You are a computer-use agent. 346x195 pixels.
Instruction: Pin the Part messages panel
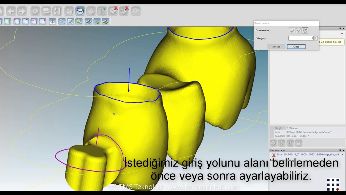coord(340,150)
